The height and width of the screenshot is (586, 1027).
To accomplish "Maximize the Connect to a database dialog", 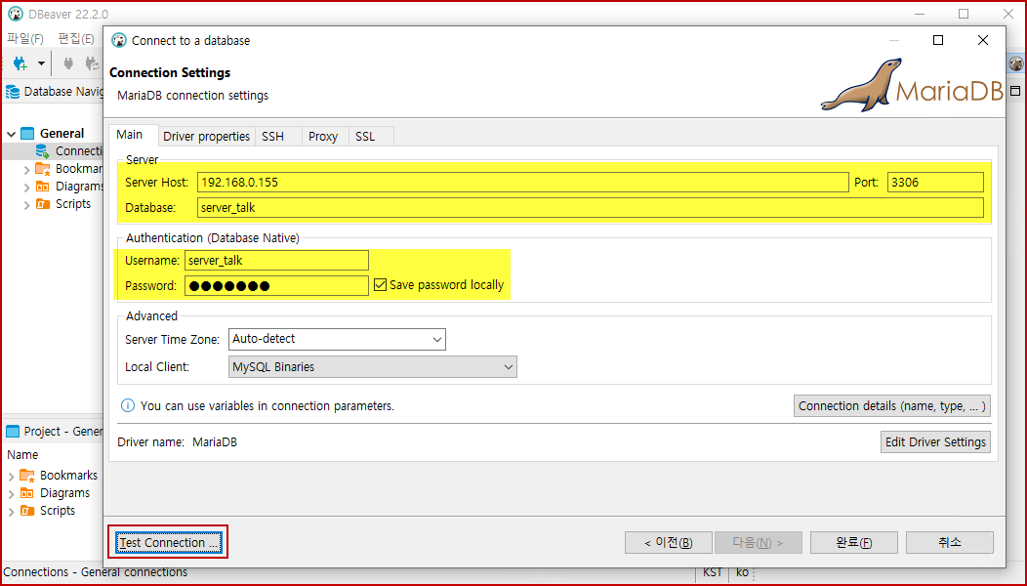I will (938, 41).
